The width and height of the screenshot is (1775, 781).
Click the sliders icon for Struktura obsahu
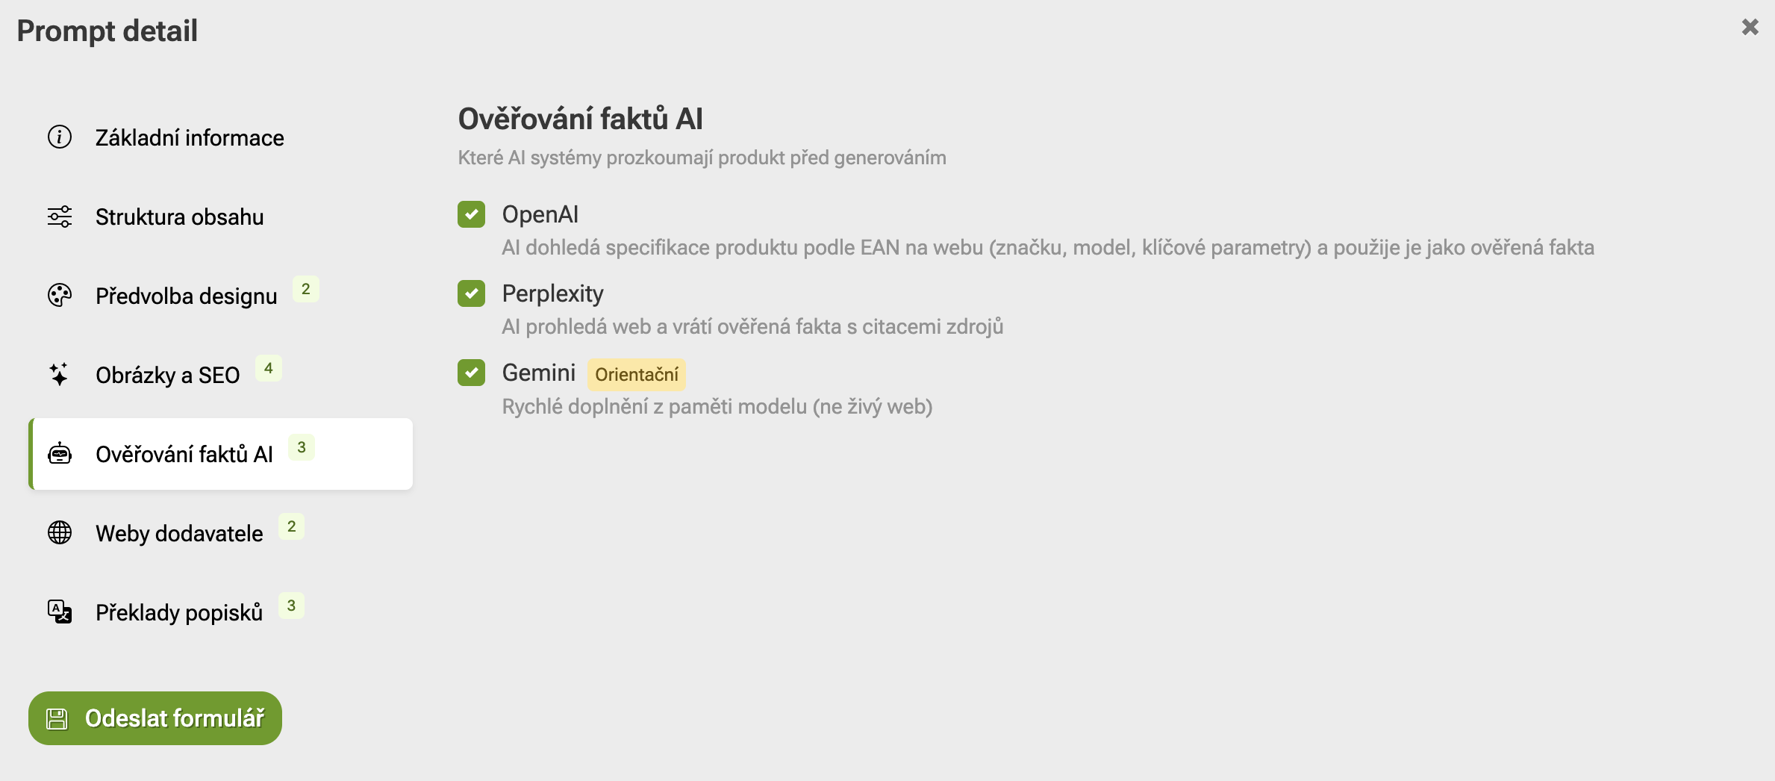[x=60, y=217]
